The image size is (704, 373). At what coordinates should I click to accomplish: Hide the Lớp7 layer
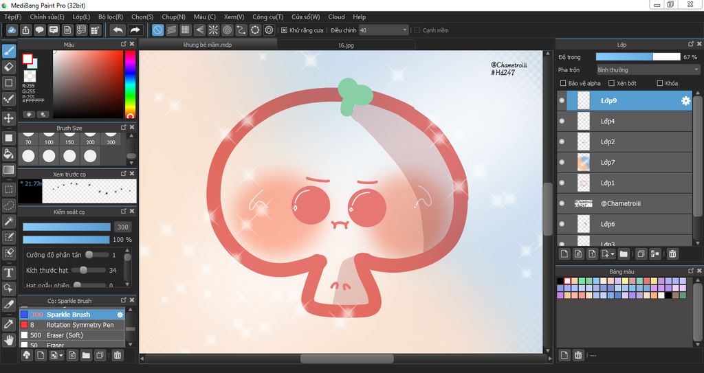[x=562, y=163]
